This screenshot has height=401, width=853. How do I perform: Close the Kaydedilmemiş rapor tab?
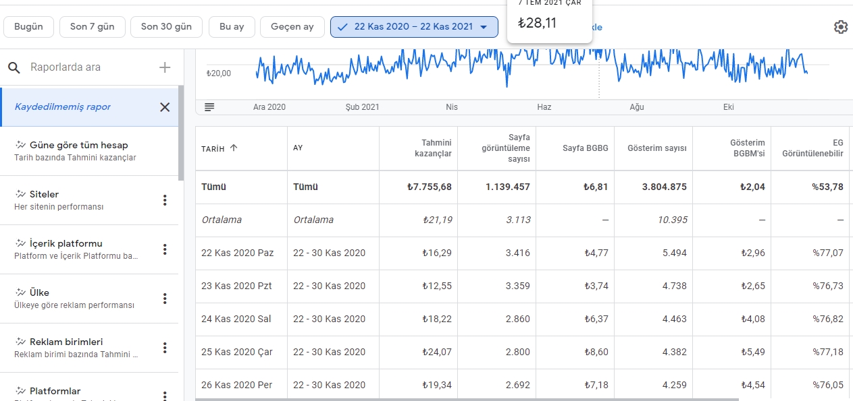click(165, 107)
